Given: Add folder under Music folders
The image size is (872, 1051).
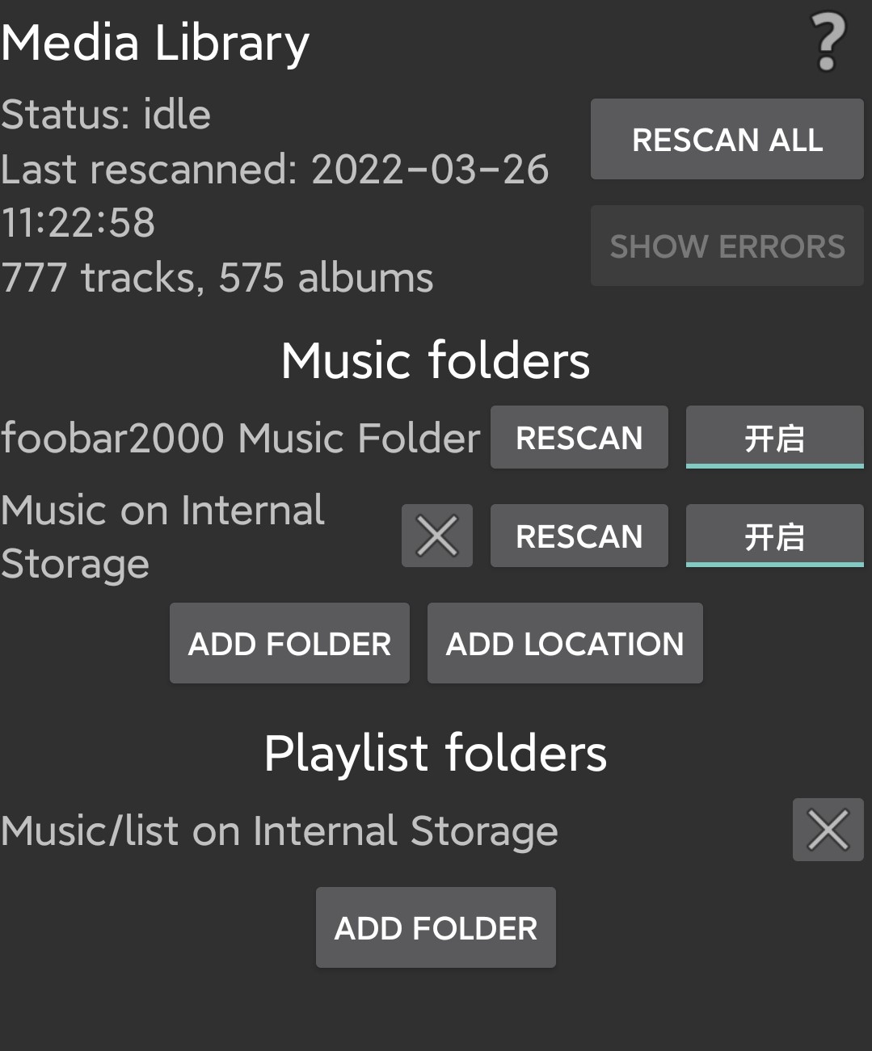Looking at the screenshot, I should coord(289,643).
